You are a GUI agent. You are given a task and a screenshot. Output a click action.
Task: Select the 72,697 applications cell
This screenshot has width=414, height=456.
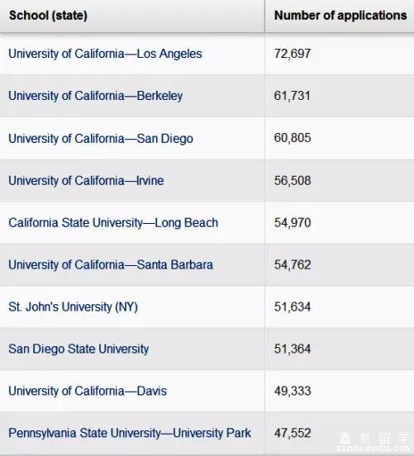[x=340, y=54]
